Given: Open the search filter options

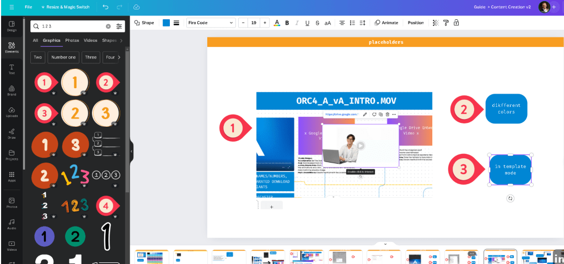Looking at the screenshot, I should [x=119, y=26].
